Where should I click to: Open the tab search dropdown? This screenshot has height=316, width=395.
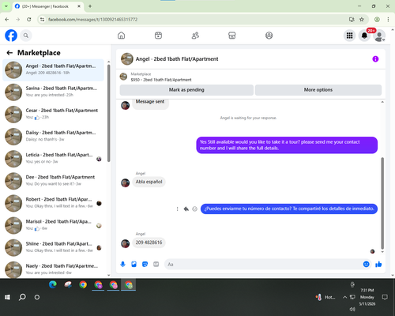coord(6,6)
